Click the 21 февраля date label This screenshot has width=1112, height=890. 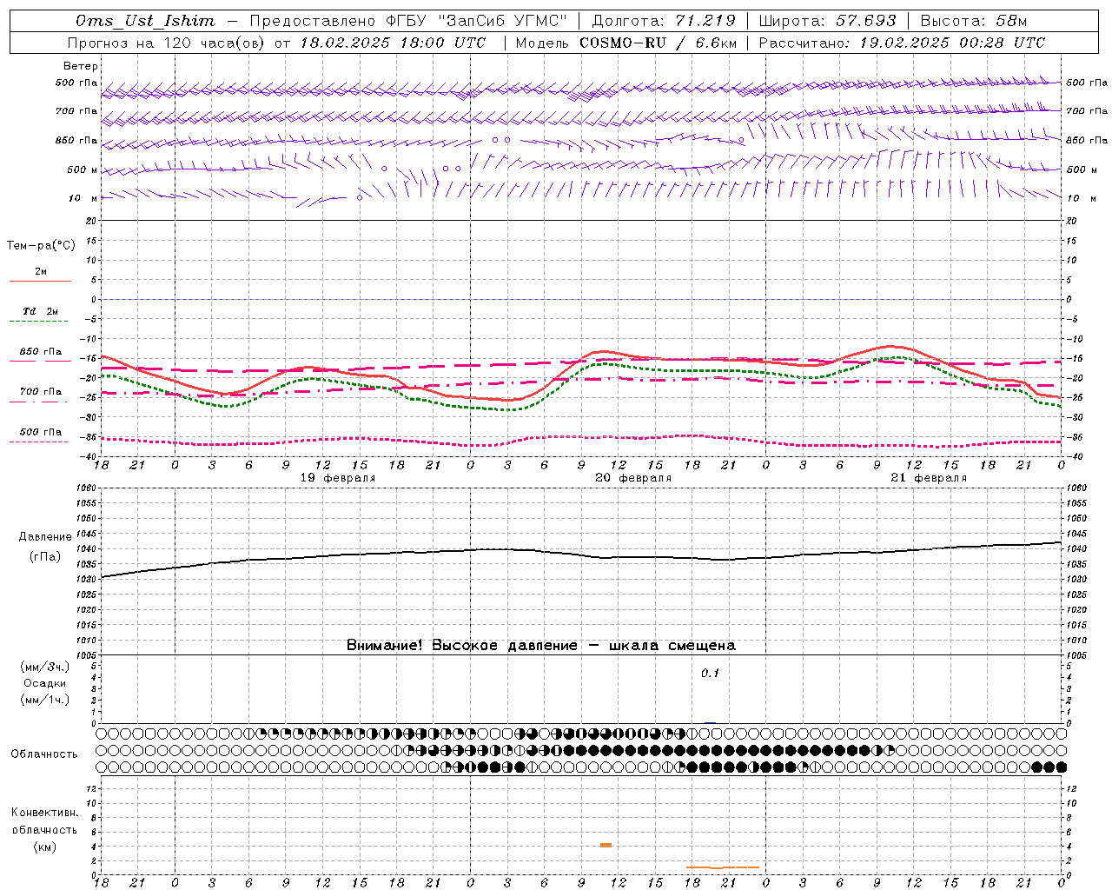[x=929, y=478]
